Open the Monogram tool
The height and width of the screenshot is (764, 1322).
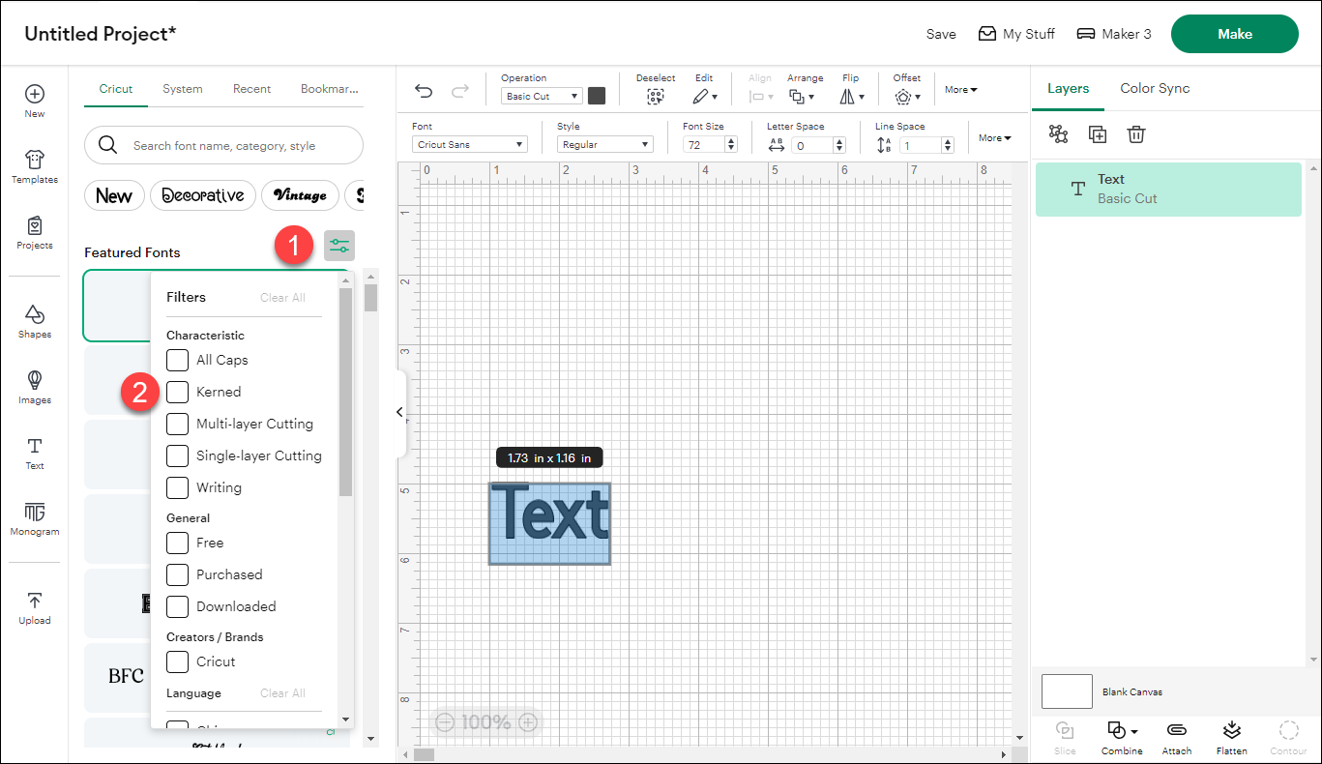35,518
